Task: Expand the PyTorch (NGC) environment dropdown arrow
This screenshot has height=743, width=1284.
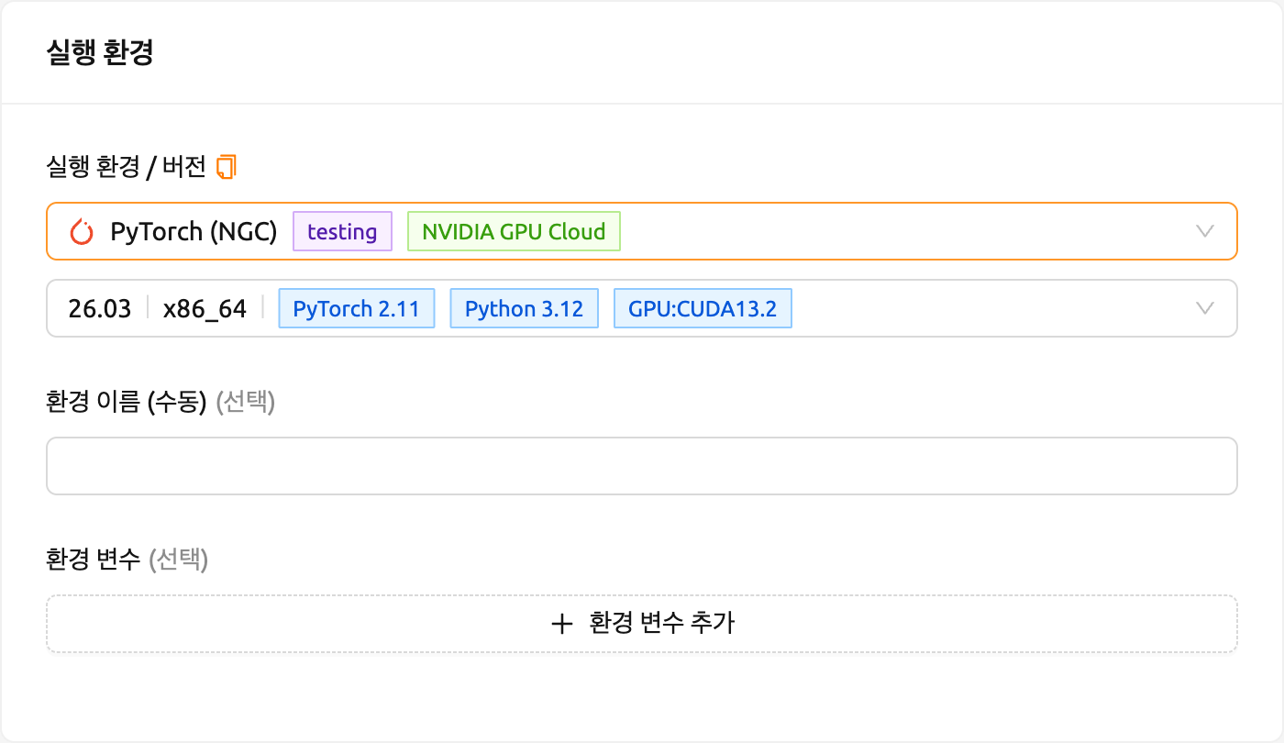Action: [1206, 231]
